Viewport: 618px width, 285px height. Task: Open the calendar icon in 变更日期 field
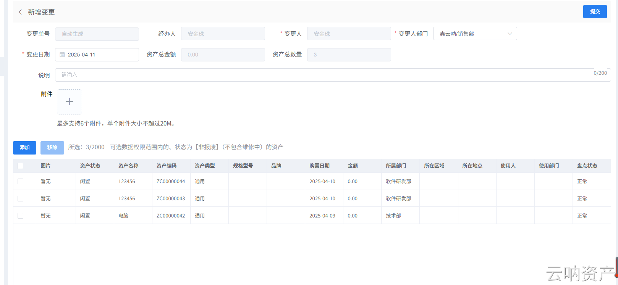(62, 55)
